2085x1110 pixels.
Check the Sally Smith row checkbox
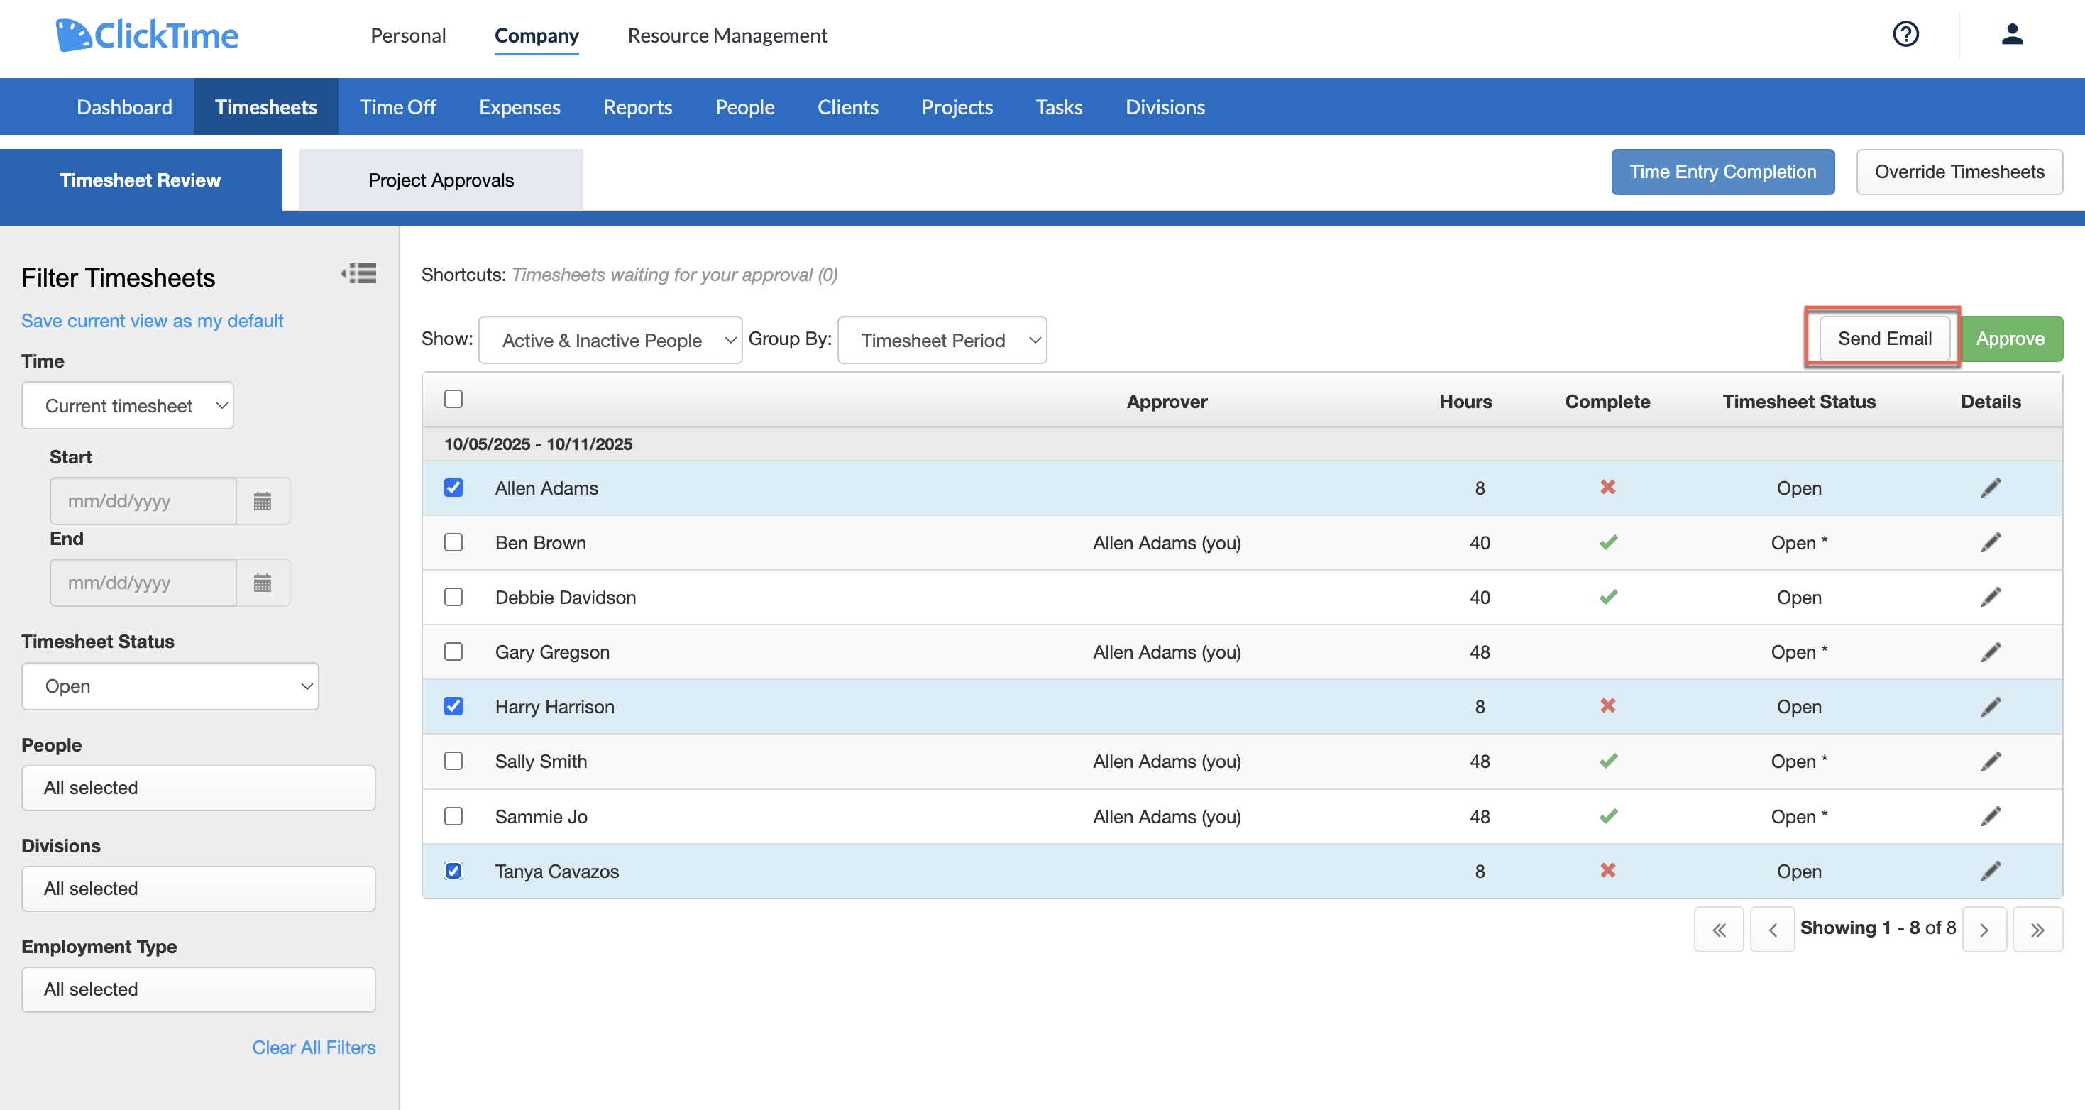[x=453, y=761]
